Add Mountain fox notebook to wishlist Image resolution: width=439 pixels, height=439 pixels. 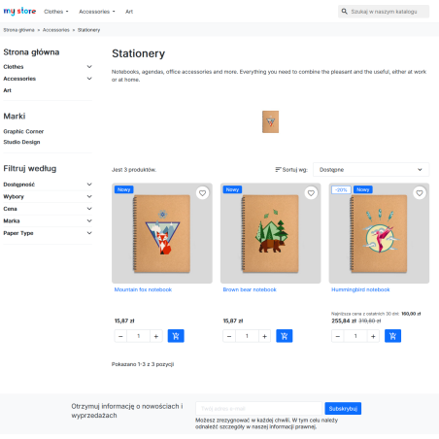(202, 193)
